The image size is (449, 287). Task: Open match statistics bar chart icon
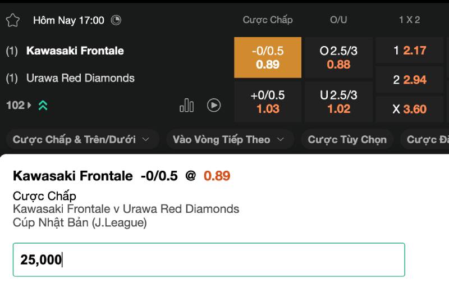pyautogui.click(x=186, y=105)
